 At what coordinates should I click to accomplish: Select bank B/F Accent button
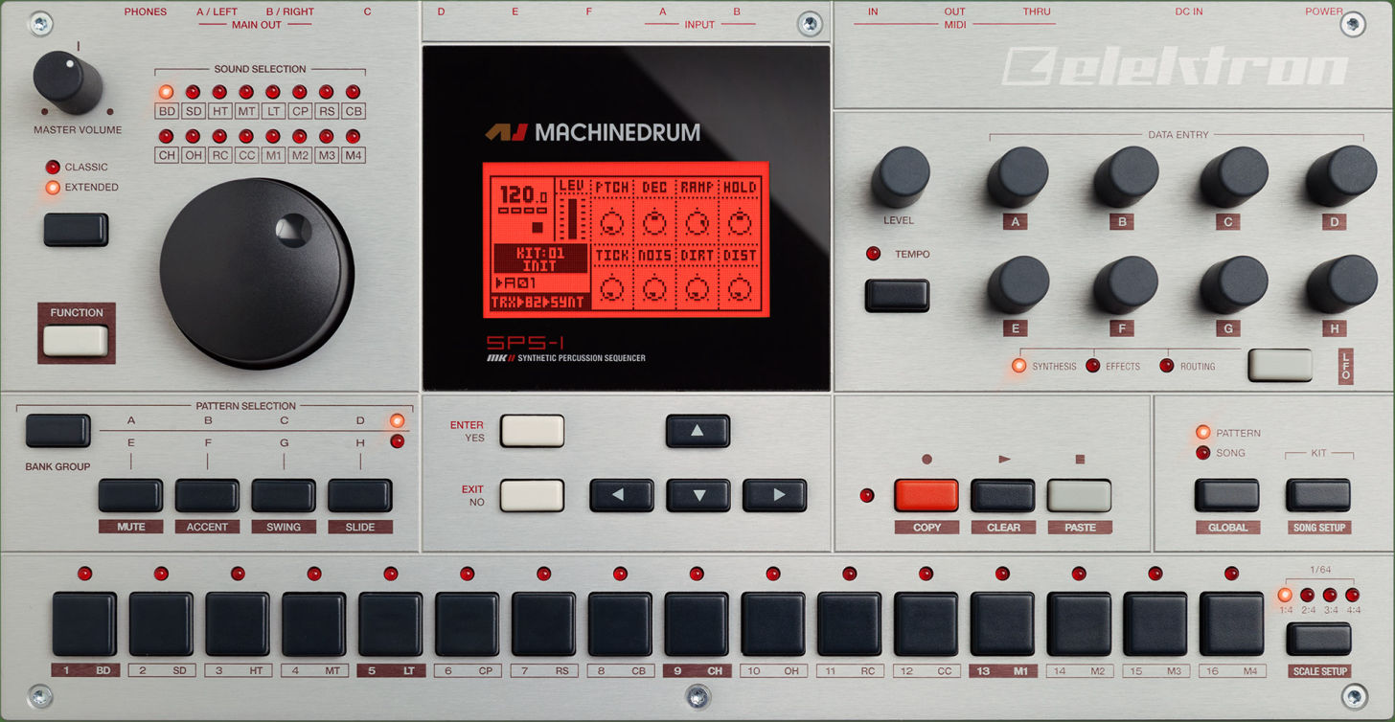point(207,495)
